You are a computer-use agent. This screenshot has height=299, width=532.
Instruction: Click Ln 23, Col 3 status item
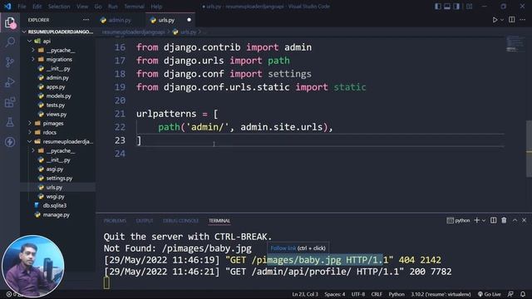click(x=305, y=294)
